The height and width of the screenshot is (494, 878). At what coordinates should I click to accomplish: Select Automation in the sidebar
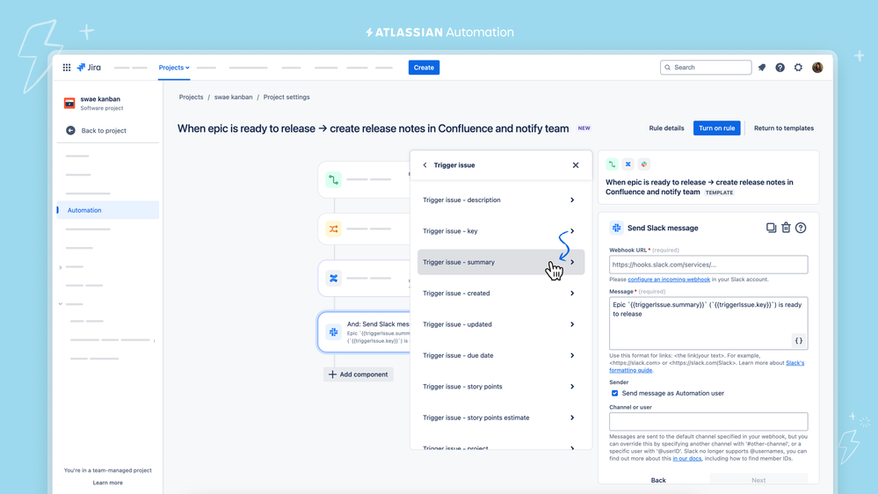(x=107, y=210)
